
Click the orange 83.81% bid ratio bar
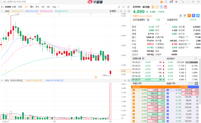pyautogui.click(x=159, y=87)
